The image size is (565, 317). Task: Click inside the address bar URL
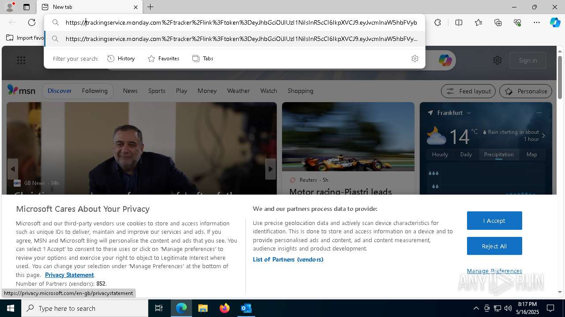click(x=241, y=22)
